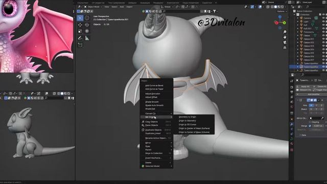Image resolution: width=327 pixels, height=184 pixels.
Task: Open the Object menu in viewport header
Action: [129, 7]
